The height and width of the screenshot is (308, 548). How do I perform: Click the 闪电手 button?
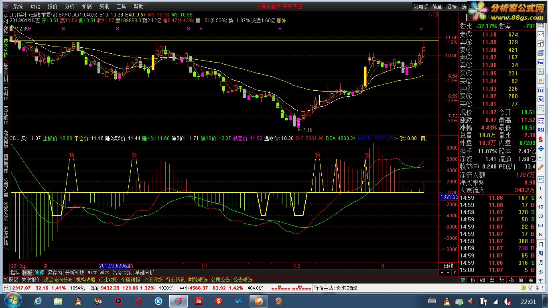pos(421,6)
